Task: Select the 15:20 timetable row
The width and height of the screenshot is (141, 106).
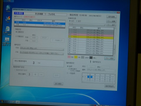Action: [x=91, y=44]
